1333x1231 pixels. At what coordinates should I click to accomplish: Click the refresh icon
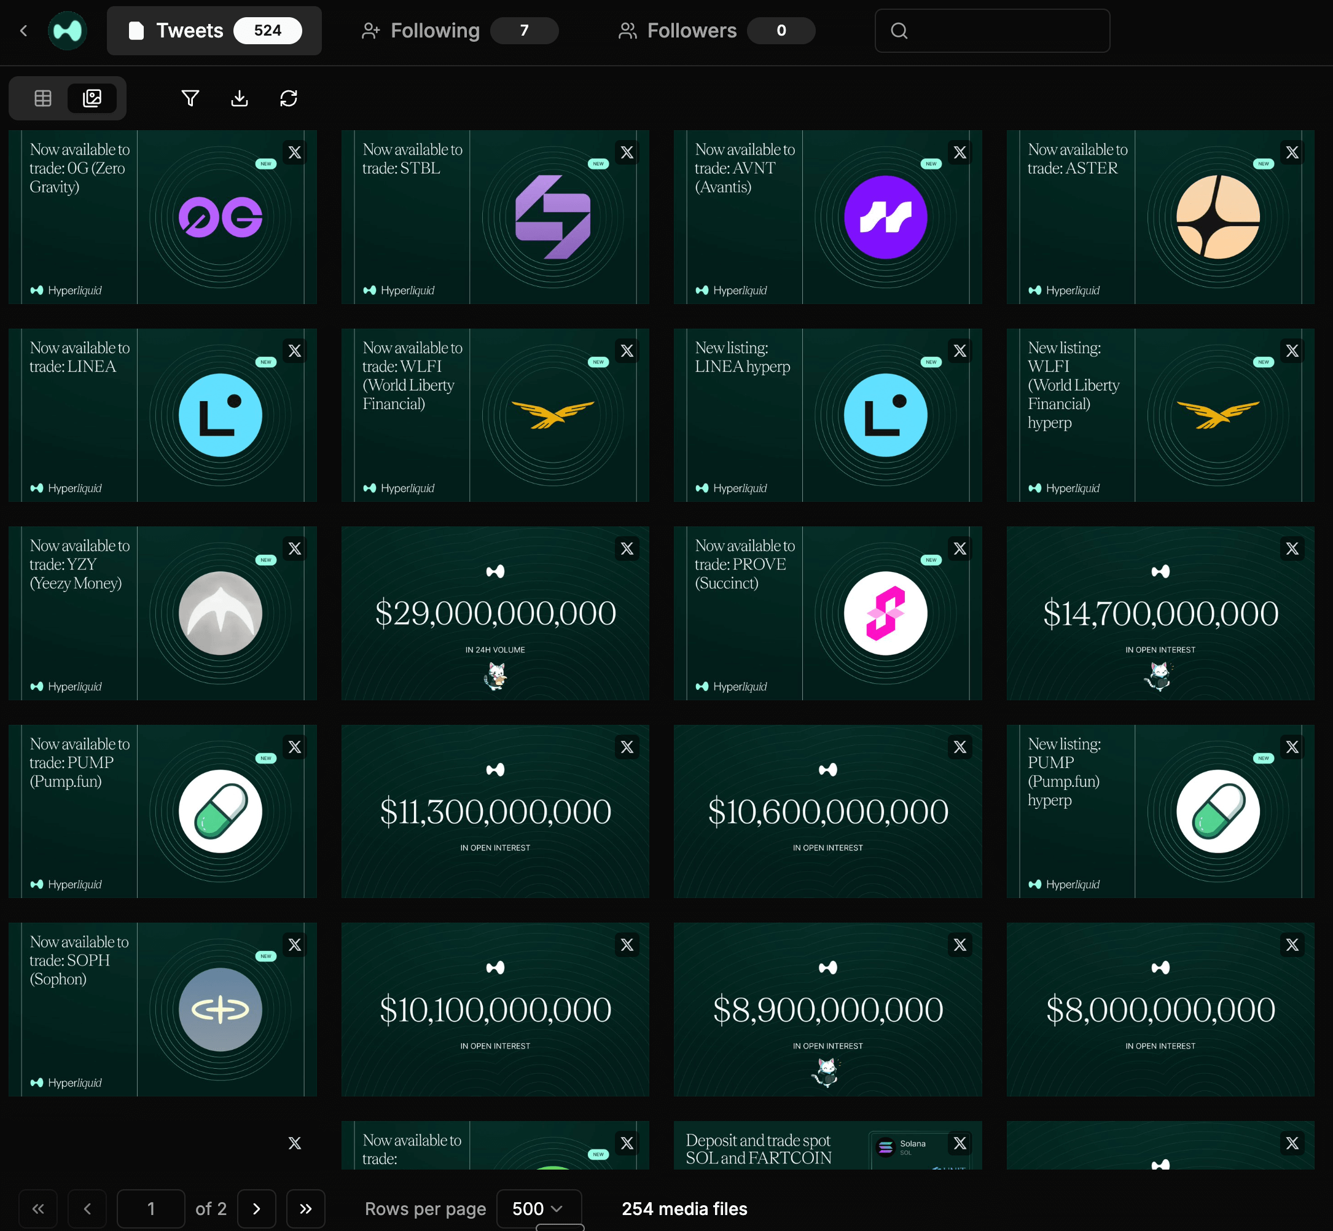pyautogui.click(x=289, y=98)
